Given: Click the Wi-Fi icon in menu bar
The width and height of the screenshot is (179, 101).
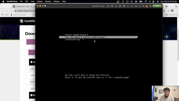Looking at the screenshot, I should [146, 1].
